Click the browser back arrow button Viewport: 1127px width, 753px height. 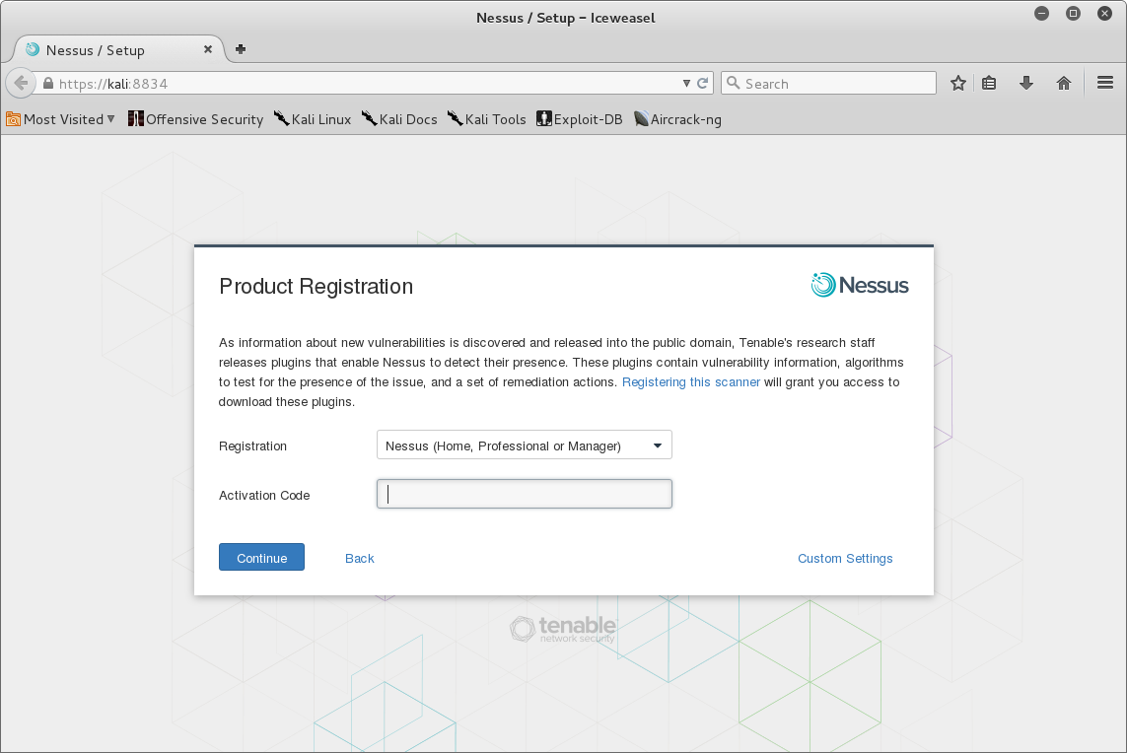tap(21, 84)
